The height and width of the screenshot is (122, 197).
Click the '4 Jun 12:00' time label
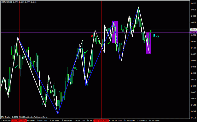(x=42, y=121)
